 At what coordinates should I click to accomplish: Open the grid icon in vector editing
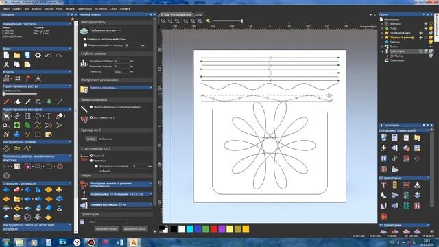(x=27, y=116)
